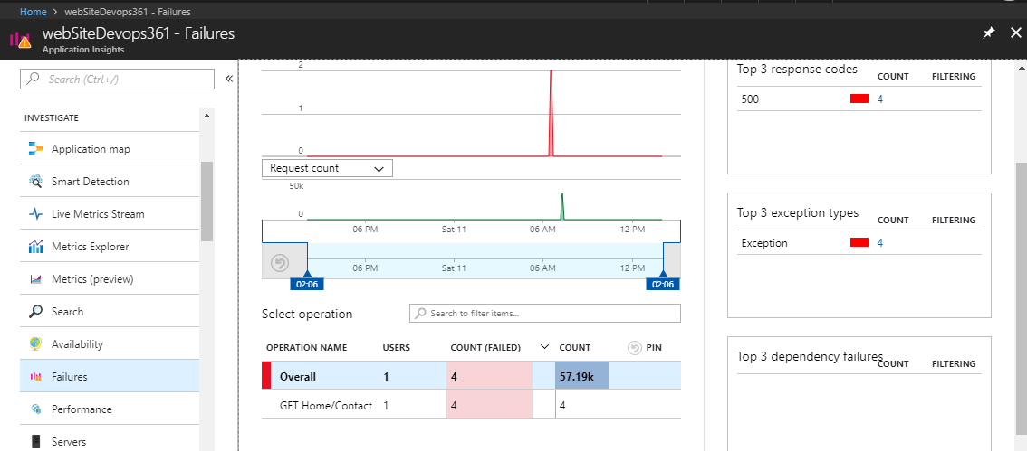Click the red bar for 500 response code
Viewport: 1027px width, 451px height.
[859, 99]
